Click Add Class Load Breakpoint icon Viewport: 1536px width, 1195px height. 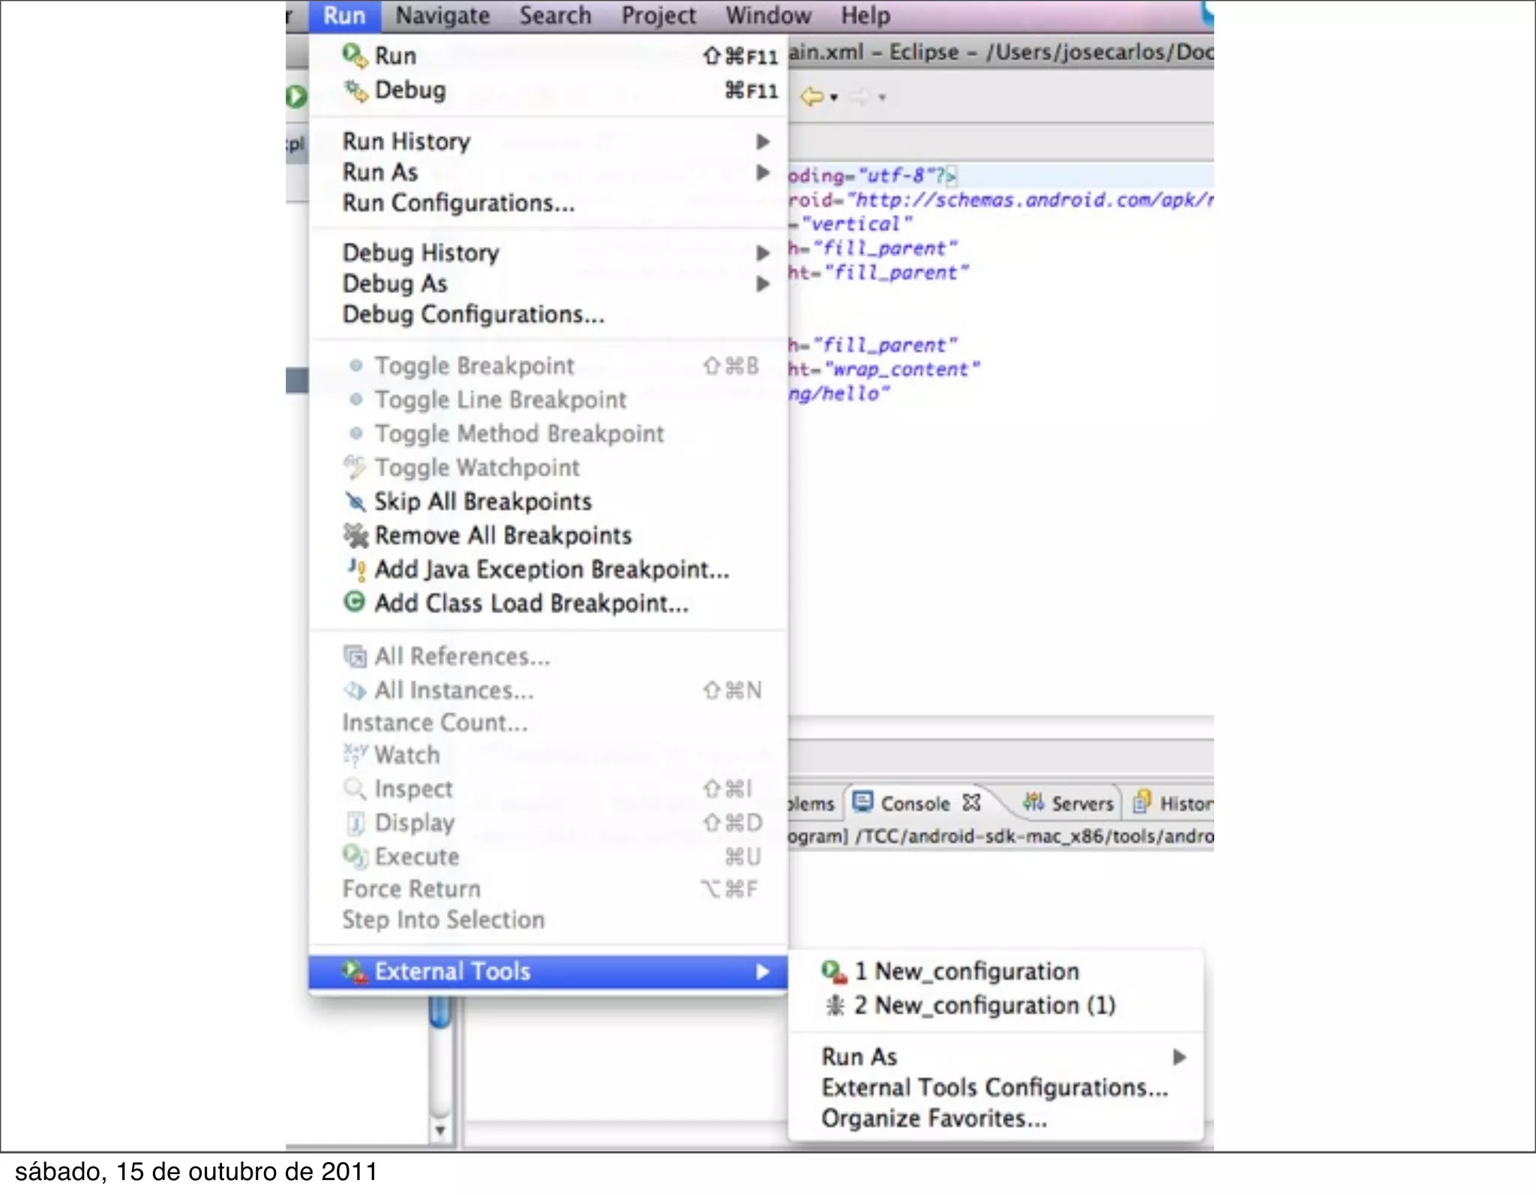pyautogui.click(x=354, y=602)
